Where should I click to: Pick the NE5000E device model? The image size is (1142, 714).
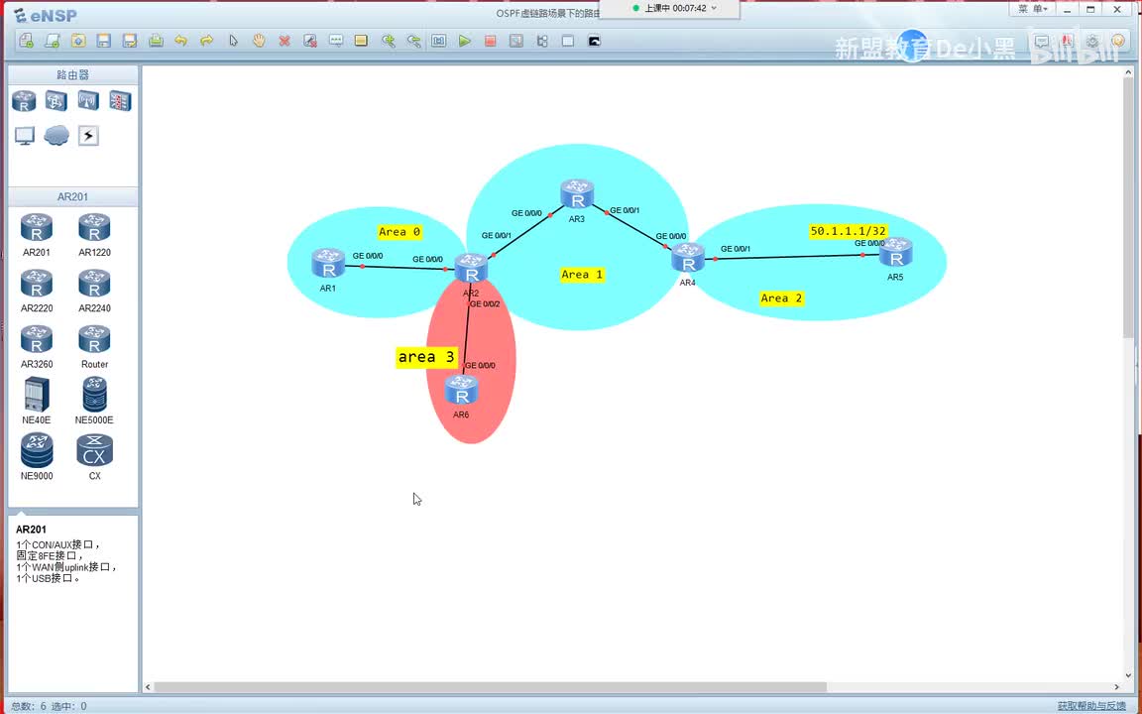(x=95, y=402)
